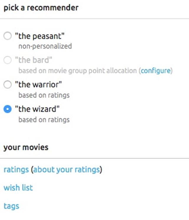189x220 pixels.
Task: Click the greyed-out "the bard" label
Action: pos(34,61)
